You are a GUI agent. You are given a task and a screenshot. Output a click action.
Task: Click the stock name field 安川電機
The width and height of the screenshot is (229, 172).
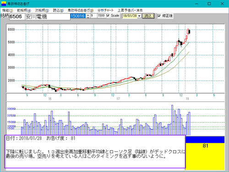click(x=48, y=16)
